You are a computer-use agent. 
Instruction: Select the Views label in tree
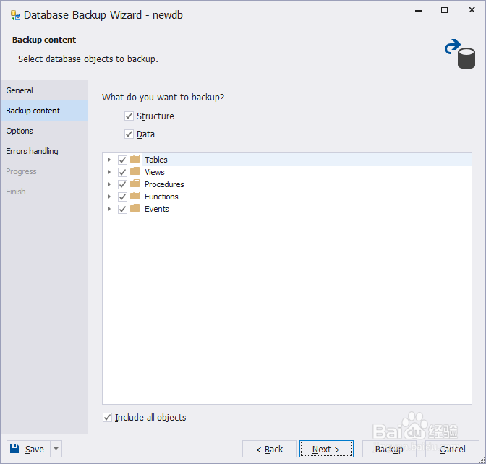coord(155,172)
